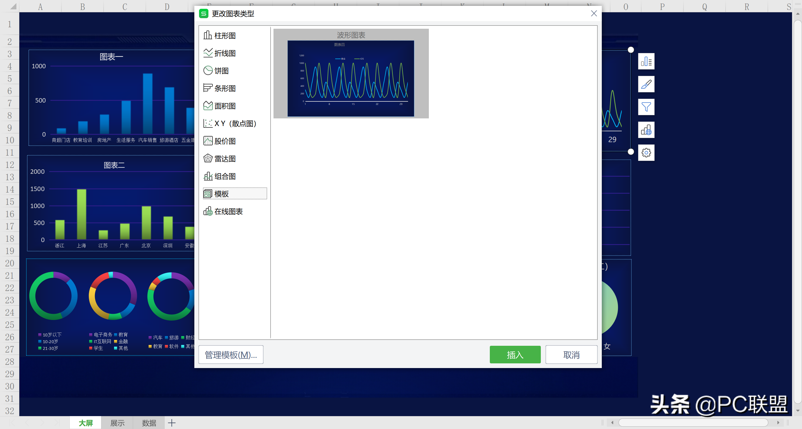Open 管理模板(M)... manage templates

(231, 355)
